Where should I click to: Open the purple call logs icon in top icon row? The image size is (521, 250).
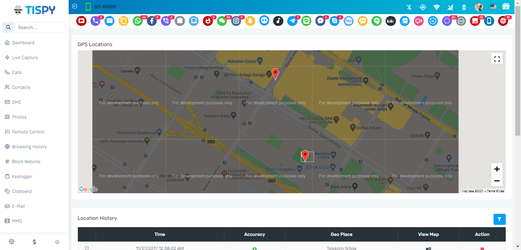pyautogui.click(x=95, y=21)
